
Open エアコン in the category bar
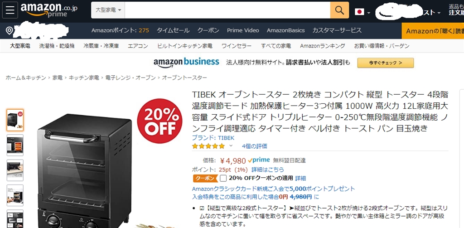pos(138,46)
